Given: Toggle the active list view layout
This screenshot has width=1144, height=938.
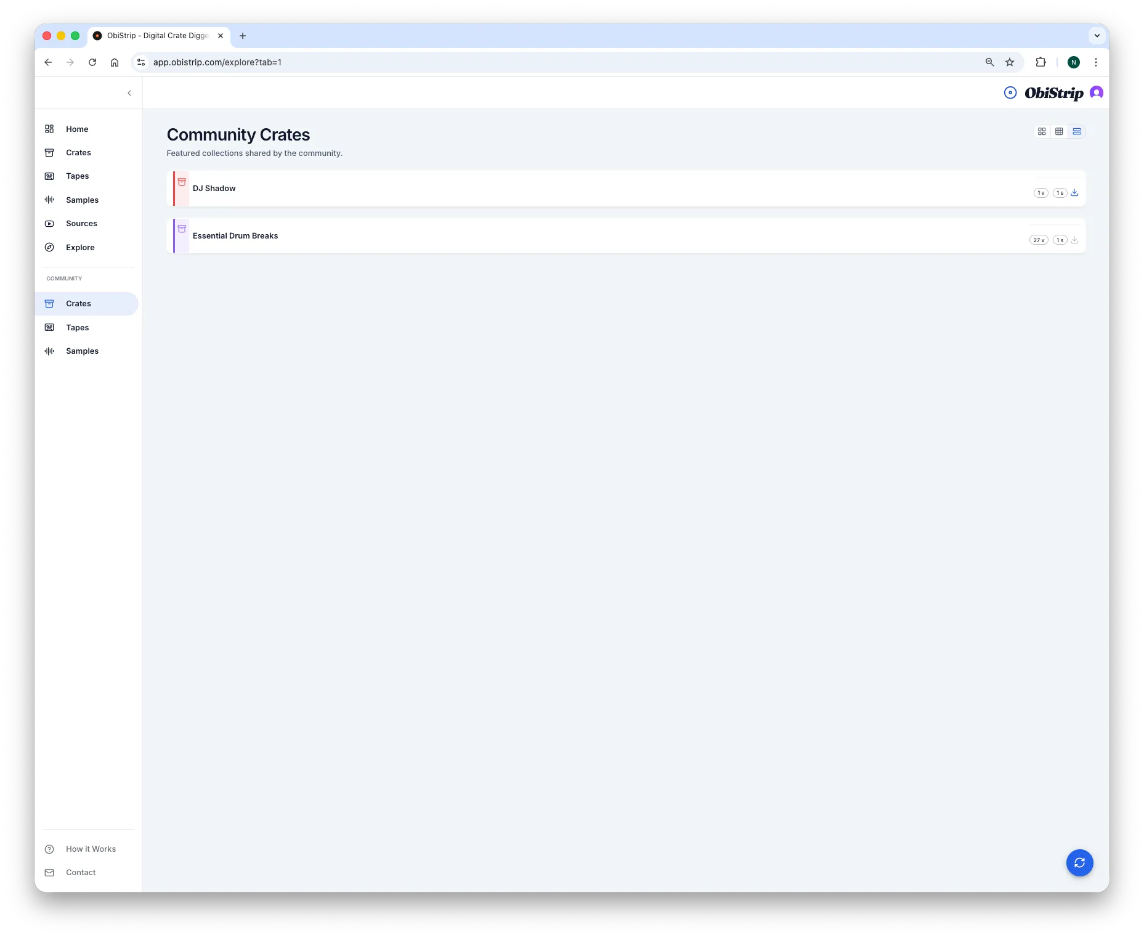Looking at the screenshot, I should 1076,131.
